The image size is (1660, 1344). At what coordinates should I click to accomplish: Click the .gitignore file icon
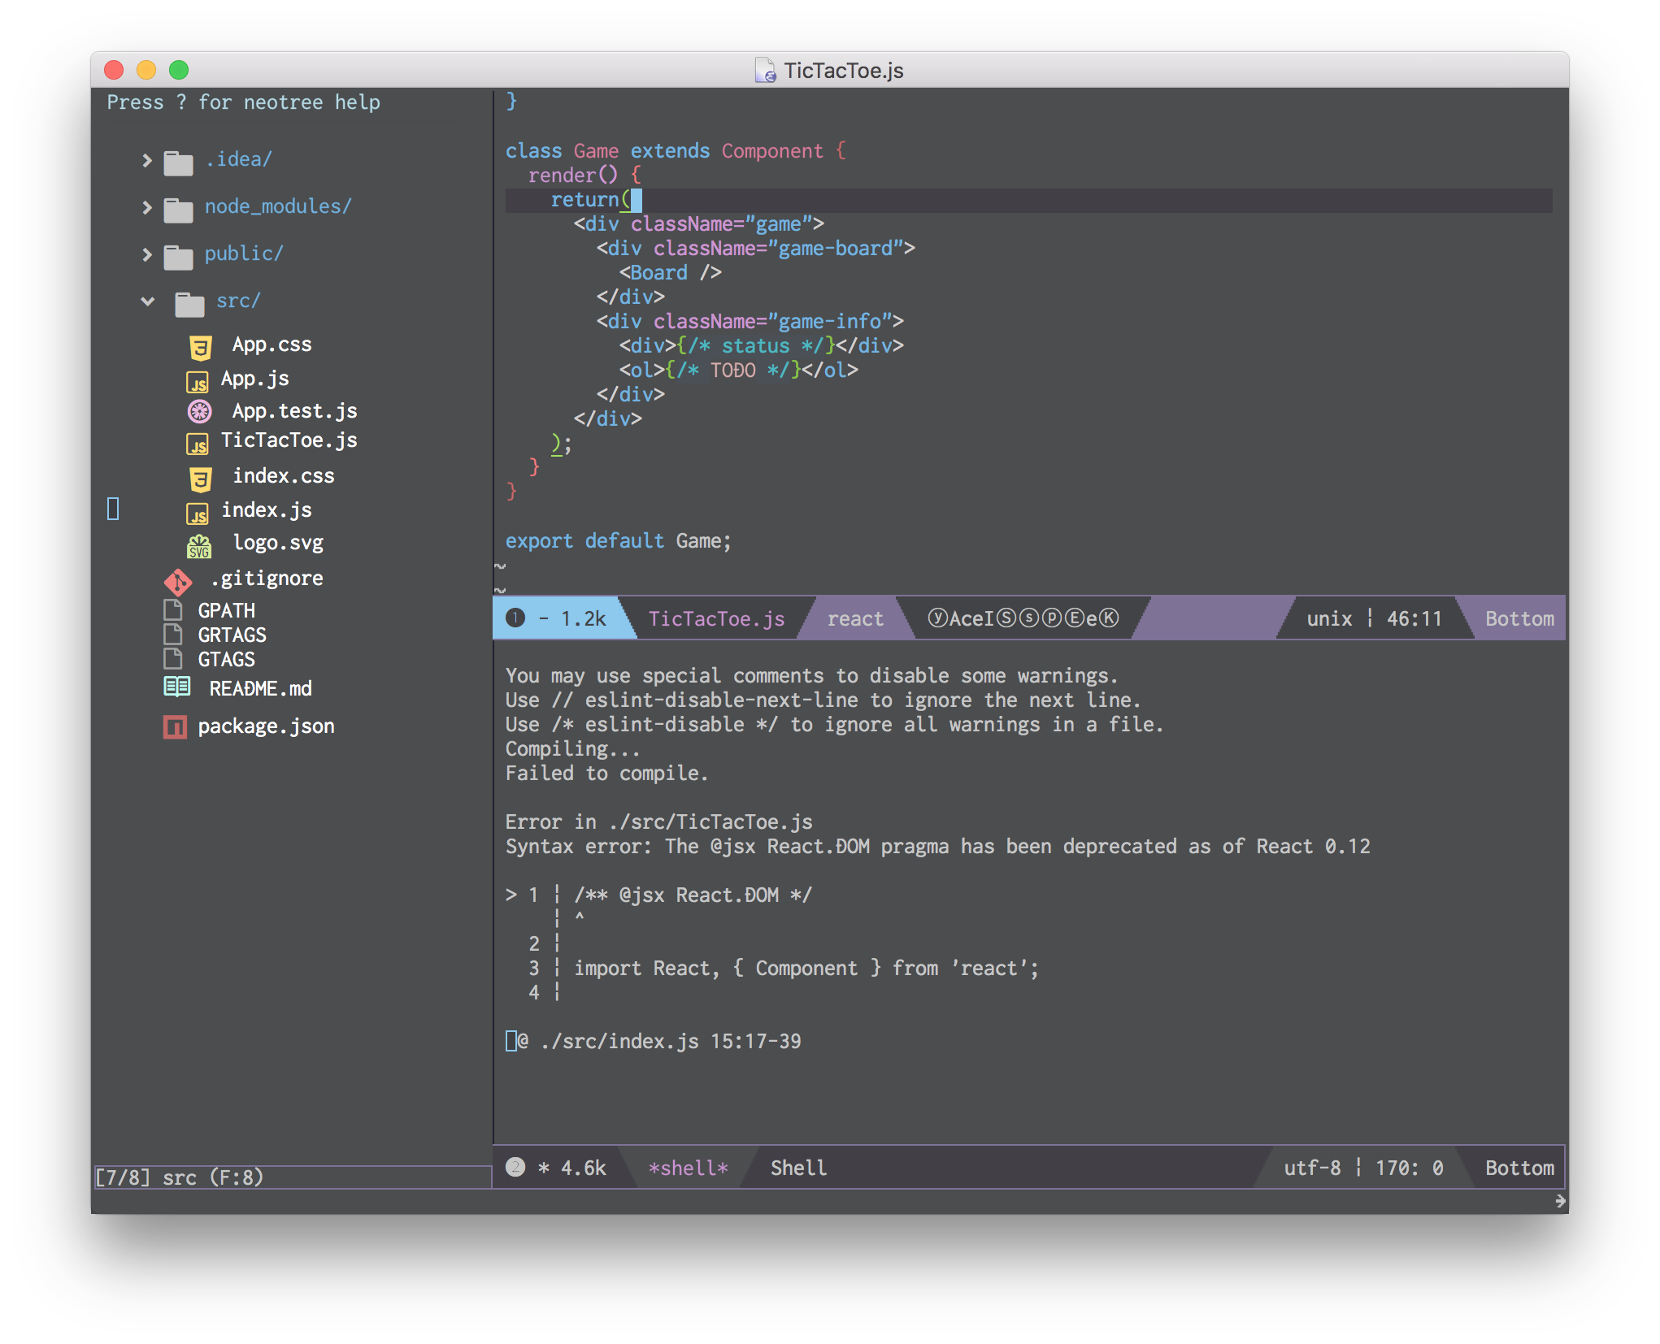pos(176,578)
